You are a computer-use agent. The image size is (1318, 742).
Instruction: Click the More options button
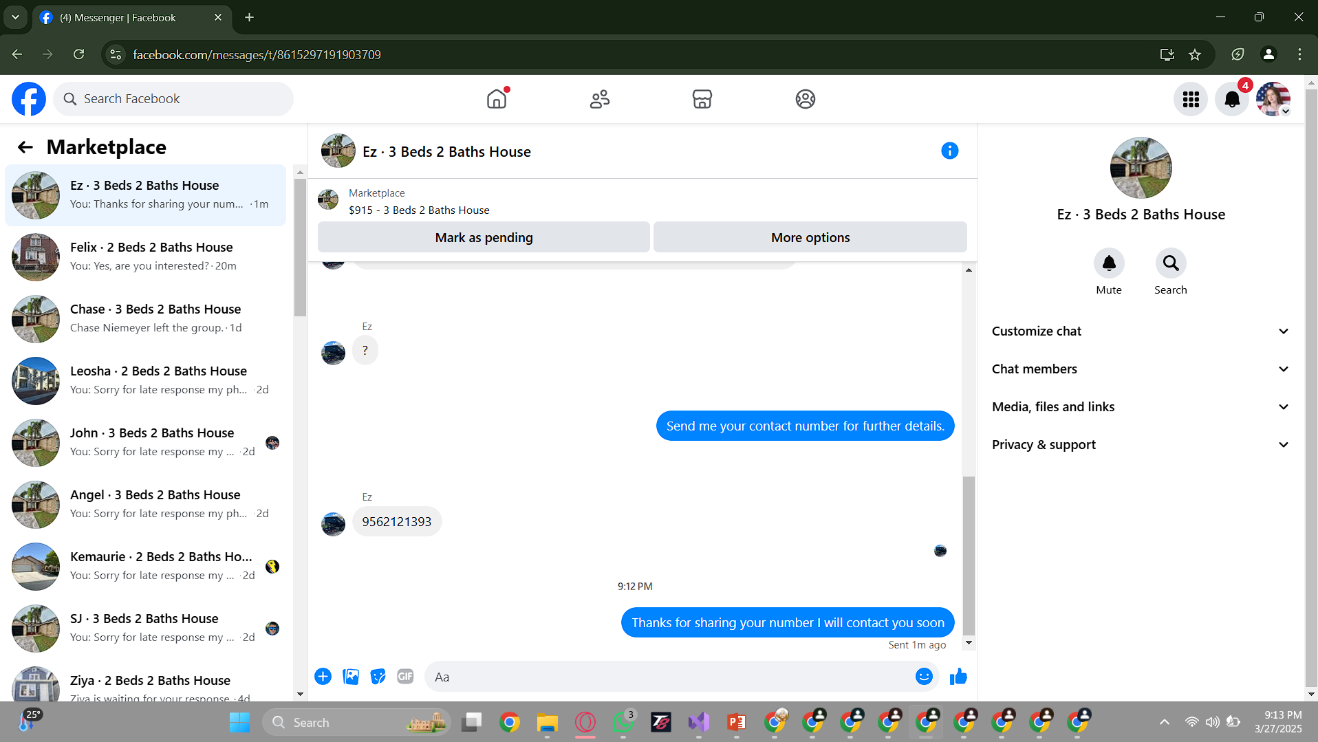[810, 237]
